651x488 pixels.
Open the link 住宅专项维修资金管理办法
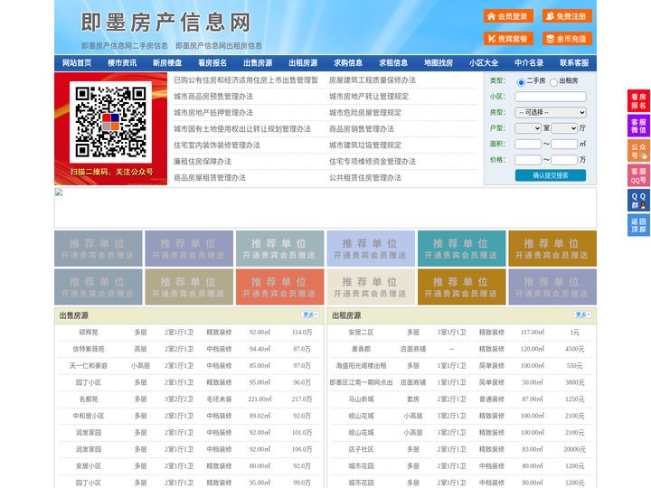click(373, 162)
